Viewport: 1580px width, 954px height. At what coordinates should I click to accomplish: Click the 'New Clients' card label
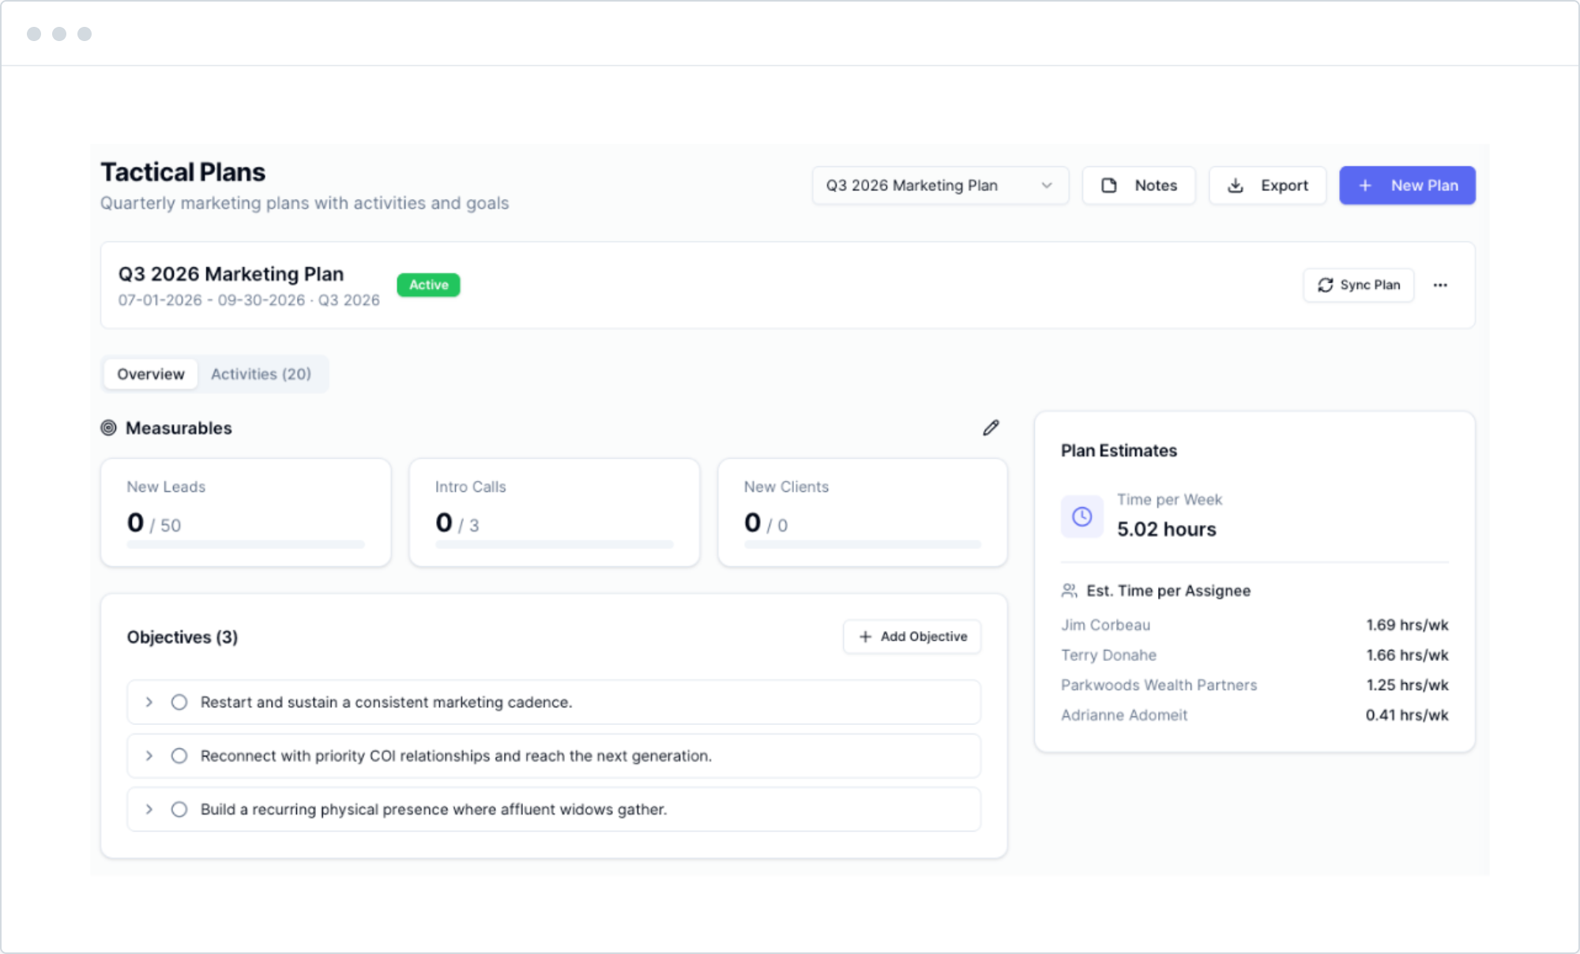(786, 487)
